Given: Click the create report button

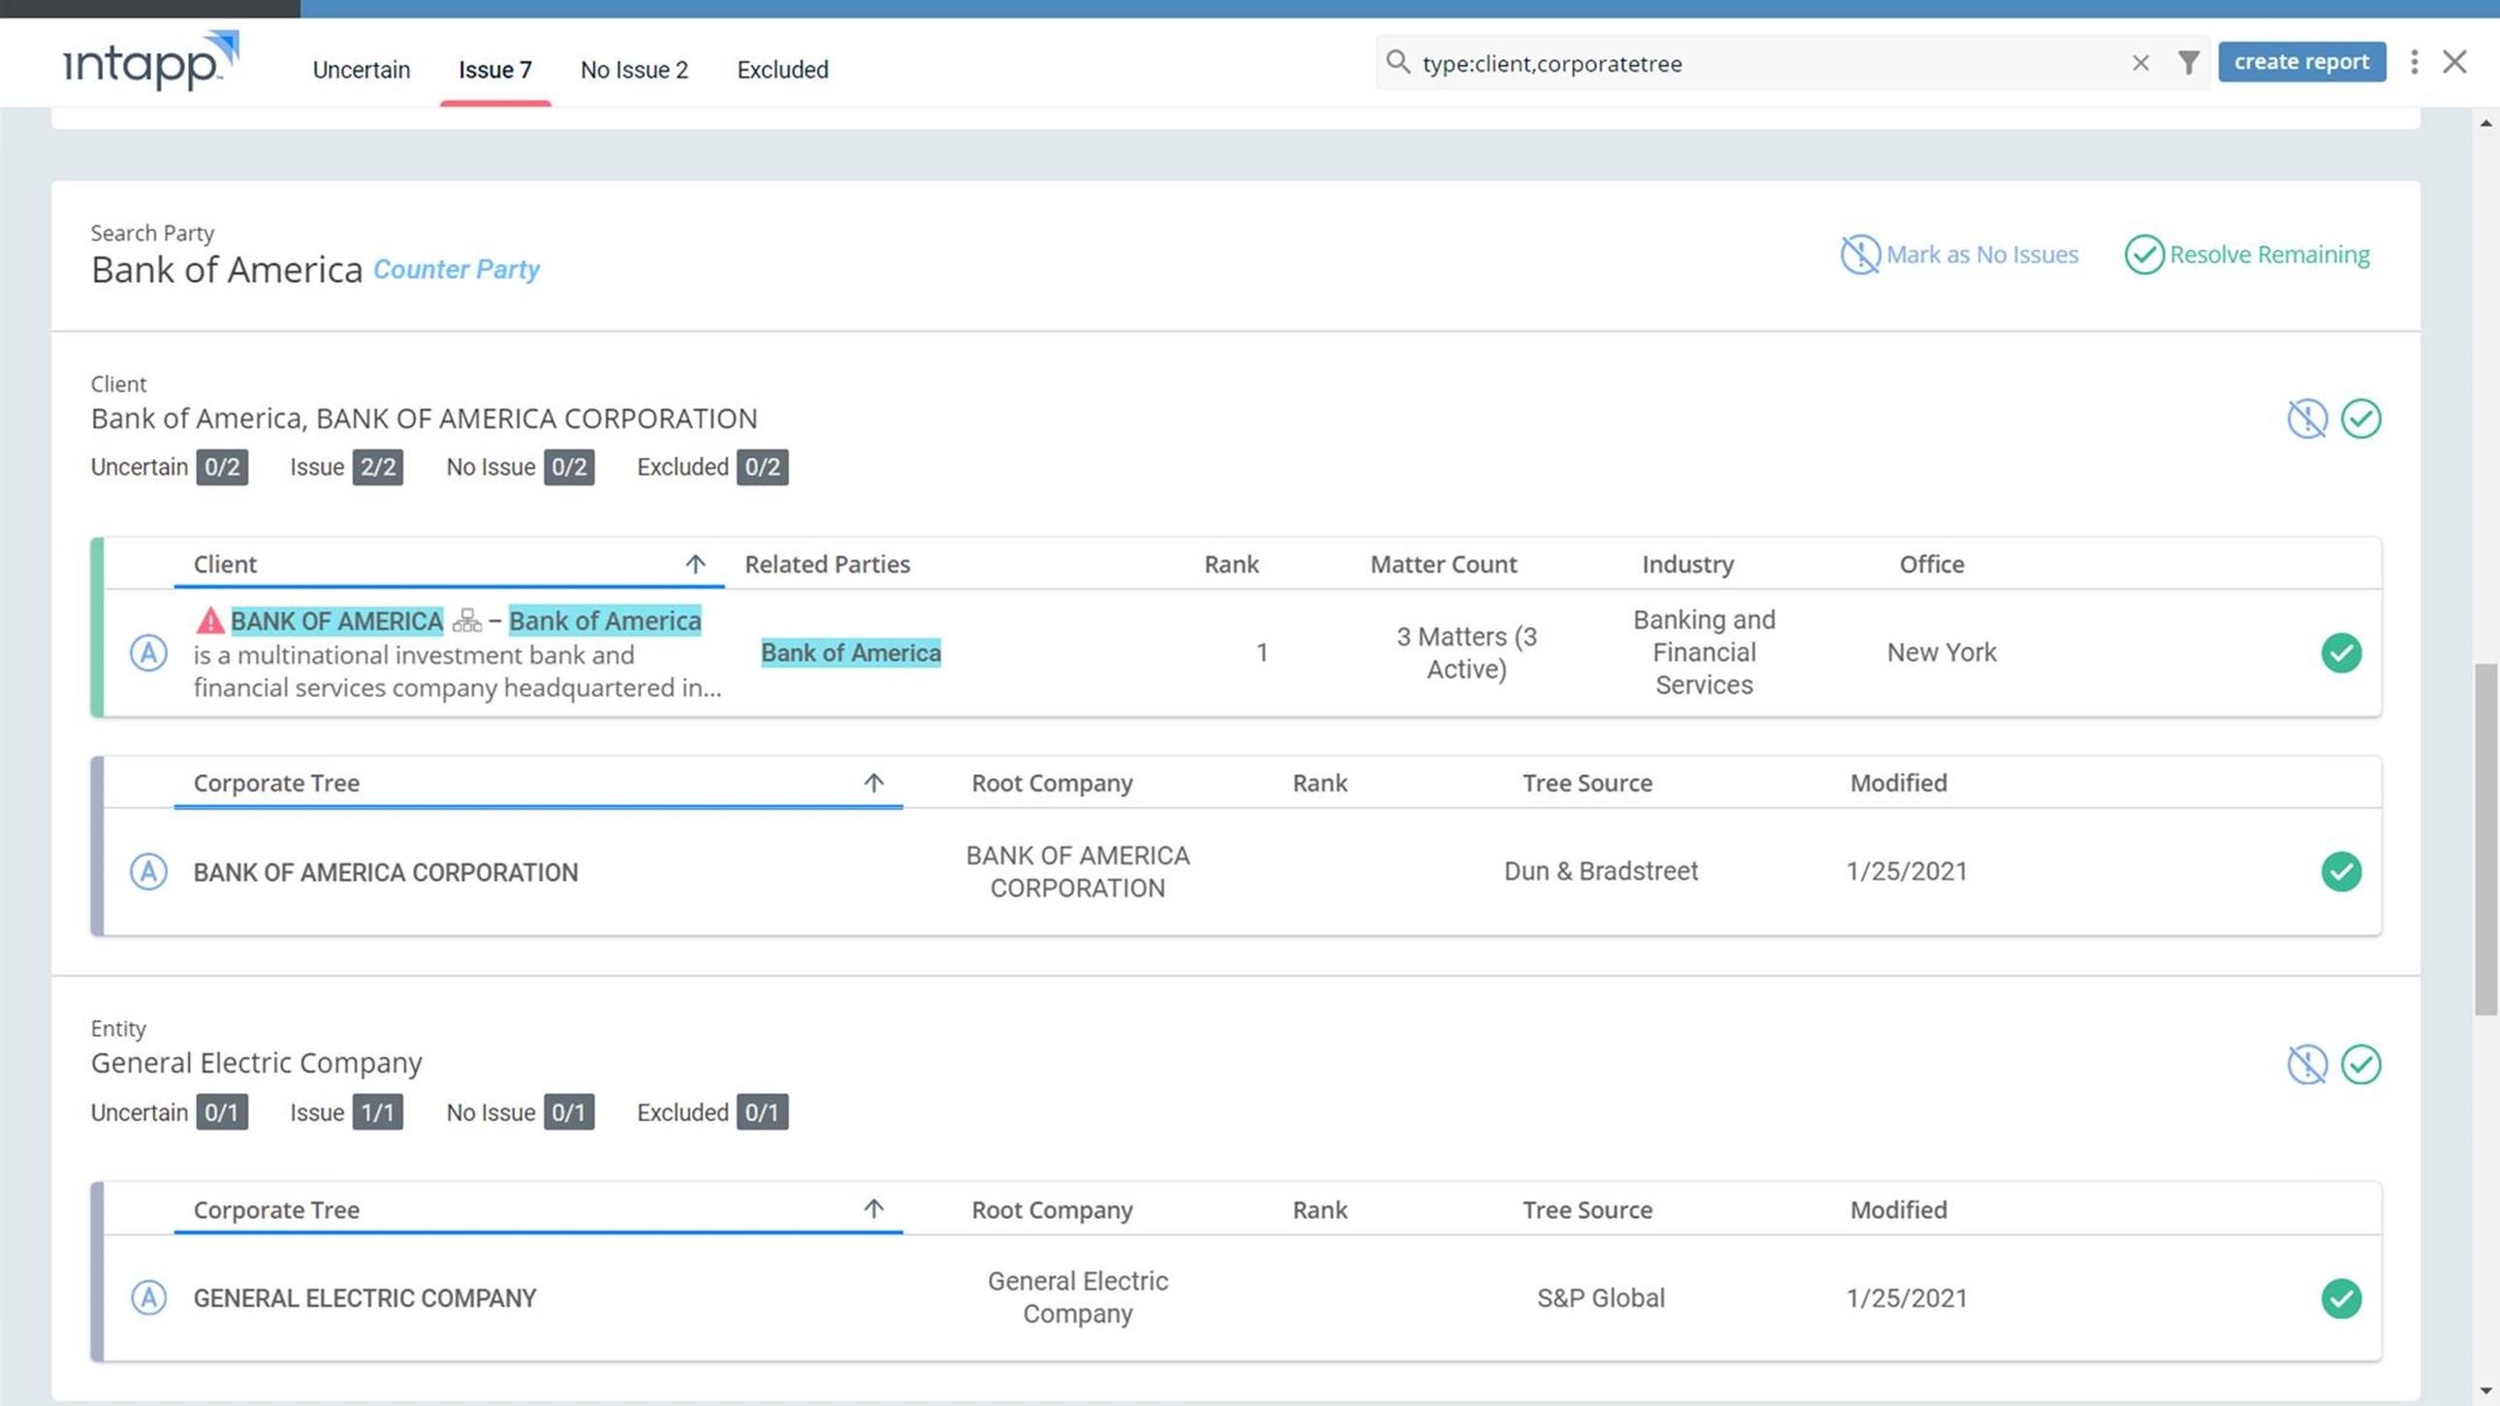Looking at the screenshot, I should [2302, 61].
